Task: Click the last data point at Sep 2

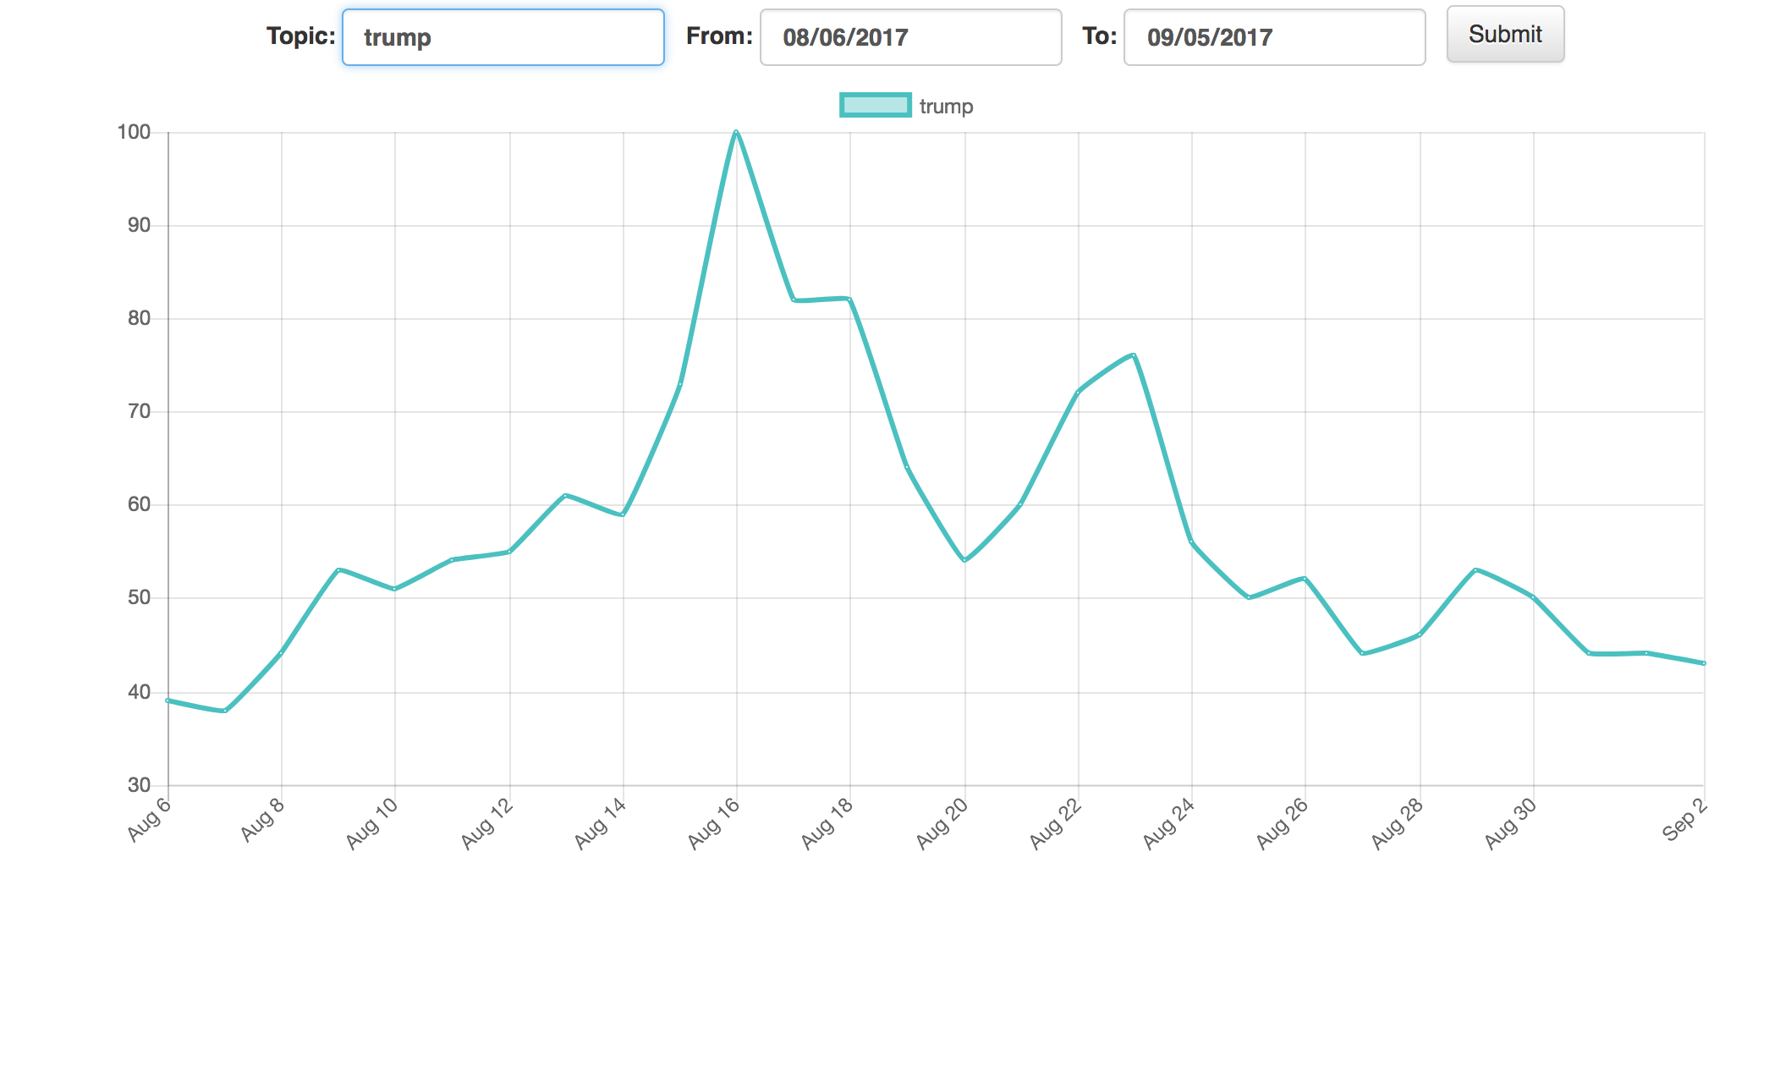Action: click(1704, 663)
